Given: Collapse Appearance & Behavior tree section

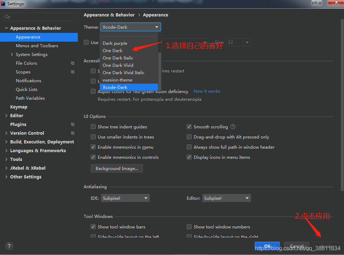Looking at the screenshot, I should [6, 28].
